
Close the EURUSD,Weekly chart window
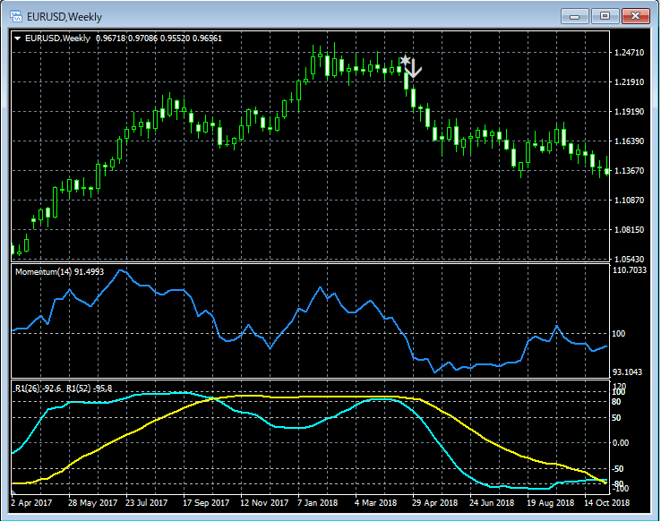(636, 16)
